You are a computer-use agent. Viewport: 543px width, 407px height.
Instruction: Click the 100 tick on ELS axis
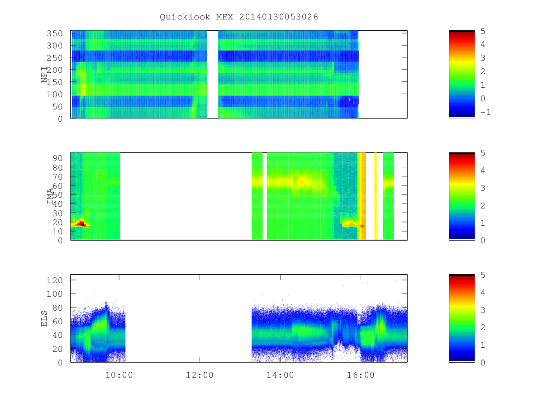(55, 294)
